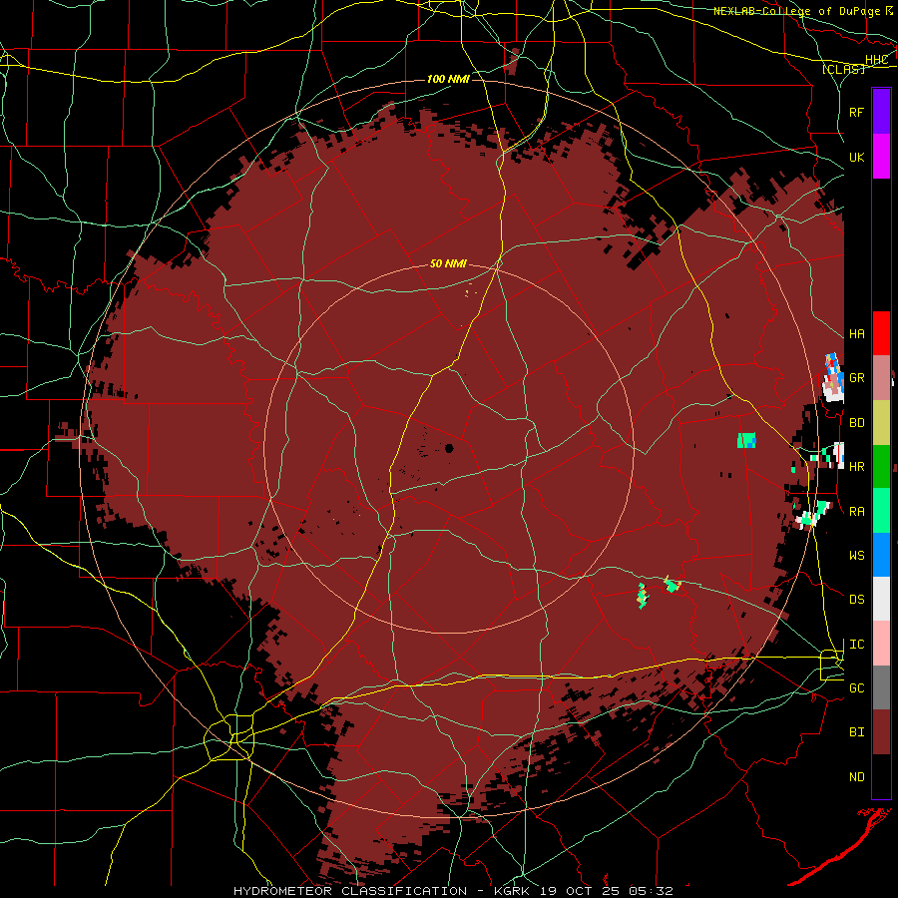Click the WS blue legend swatch
The image size is (898, 898).
[881, 555]
